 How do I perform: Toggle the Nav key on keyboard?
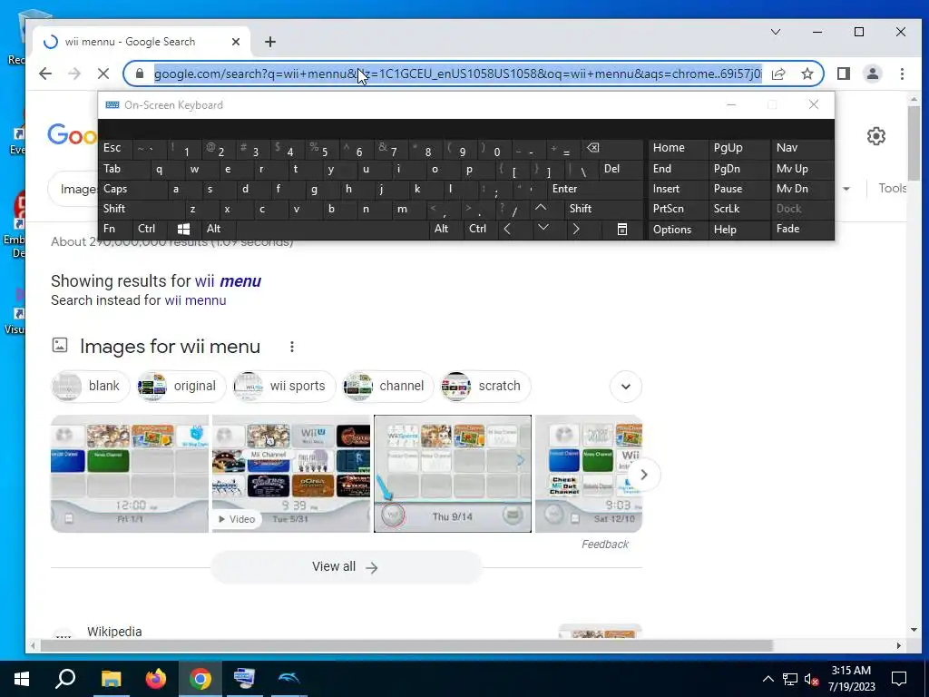pyautogui.click(x=801, y=148)
